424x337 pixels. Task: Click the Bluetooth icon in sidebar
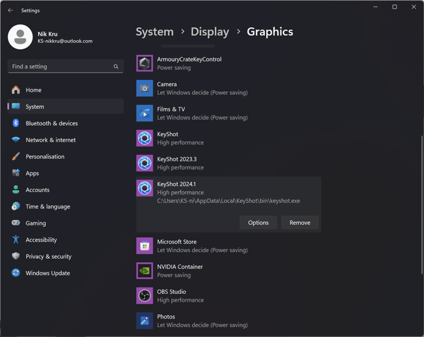tap(15, 123)
